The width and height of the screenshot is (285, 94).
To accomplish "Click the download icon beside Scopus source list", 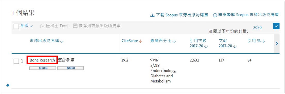I will [x=152, y=15].
